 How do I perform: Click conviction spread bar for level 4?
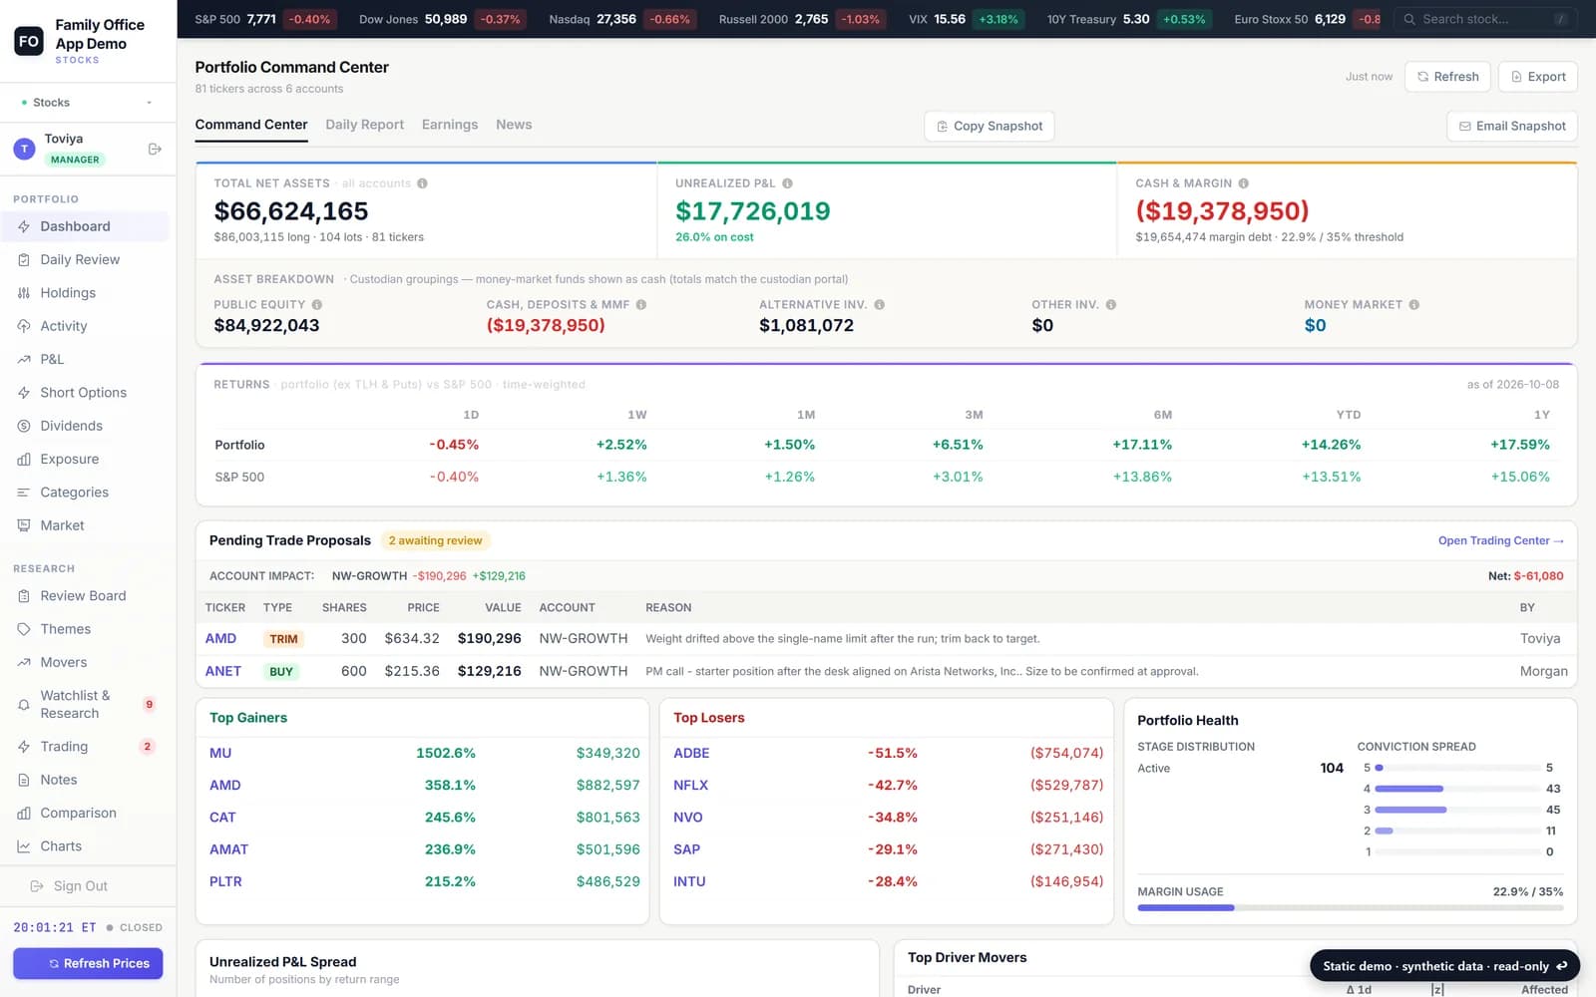(x=1456, y=789)
